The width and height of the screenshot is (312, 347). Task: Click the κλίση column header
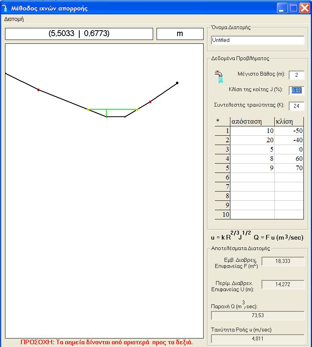coord(289,121)
